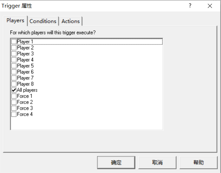Check the Force 2 box
Viewport: 221px width, 173px height.
14,102
